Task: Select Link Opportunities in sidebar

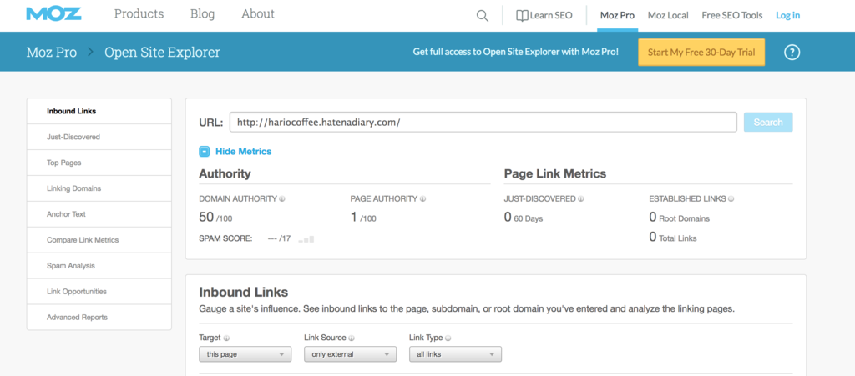Action: point(99,292)
